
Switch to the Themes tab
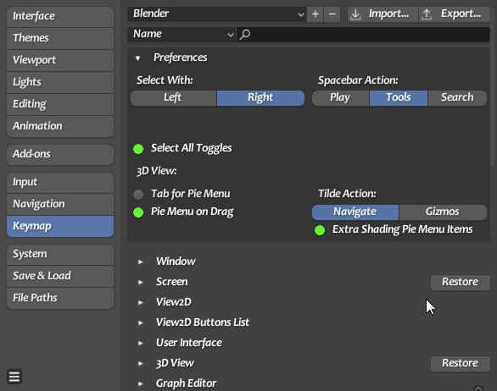pos(60,38)
